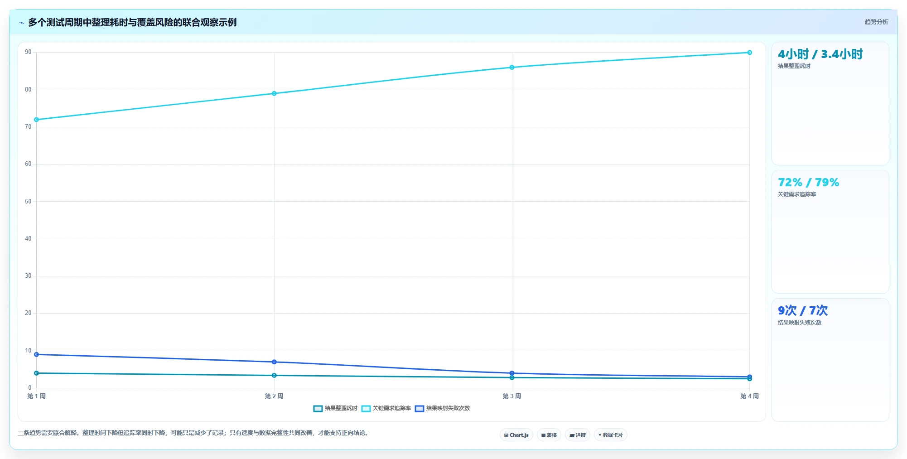Click the Chart.js chip at the bottom
Screen dimensions: 907x459
516,435
